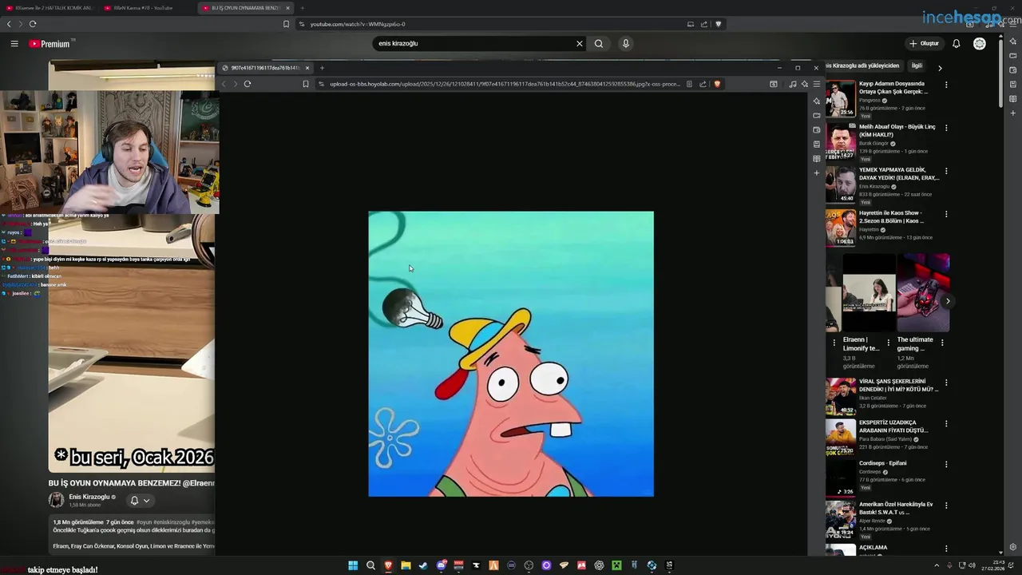Open options for 'Elraenn | Limonify' short

889,343
